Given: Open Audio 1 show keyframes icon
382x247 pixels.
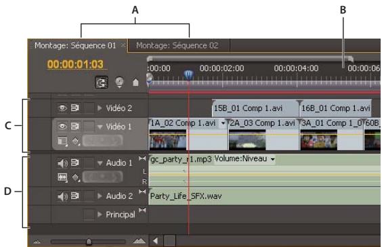Looking at the screenshot, I should pyautogui.click(x=76, y=177).
